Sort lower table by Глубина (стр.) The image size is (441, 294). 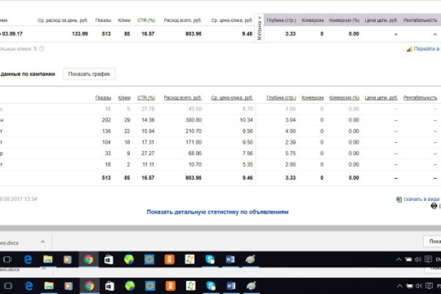click(281, 97)
